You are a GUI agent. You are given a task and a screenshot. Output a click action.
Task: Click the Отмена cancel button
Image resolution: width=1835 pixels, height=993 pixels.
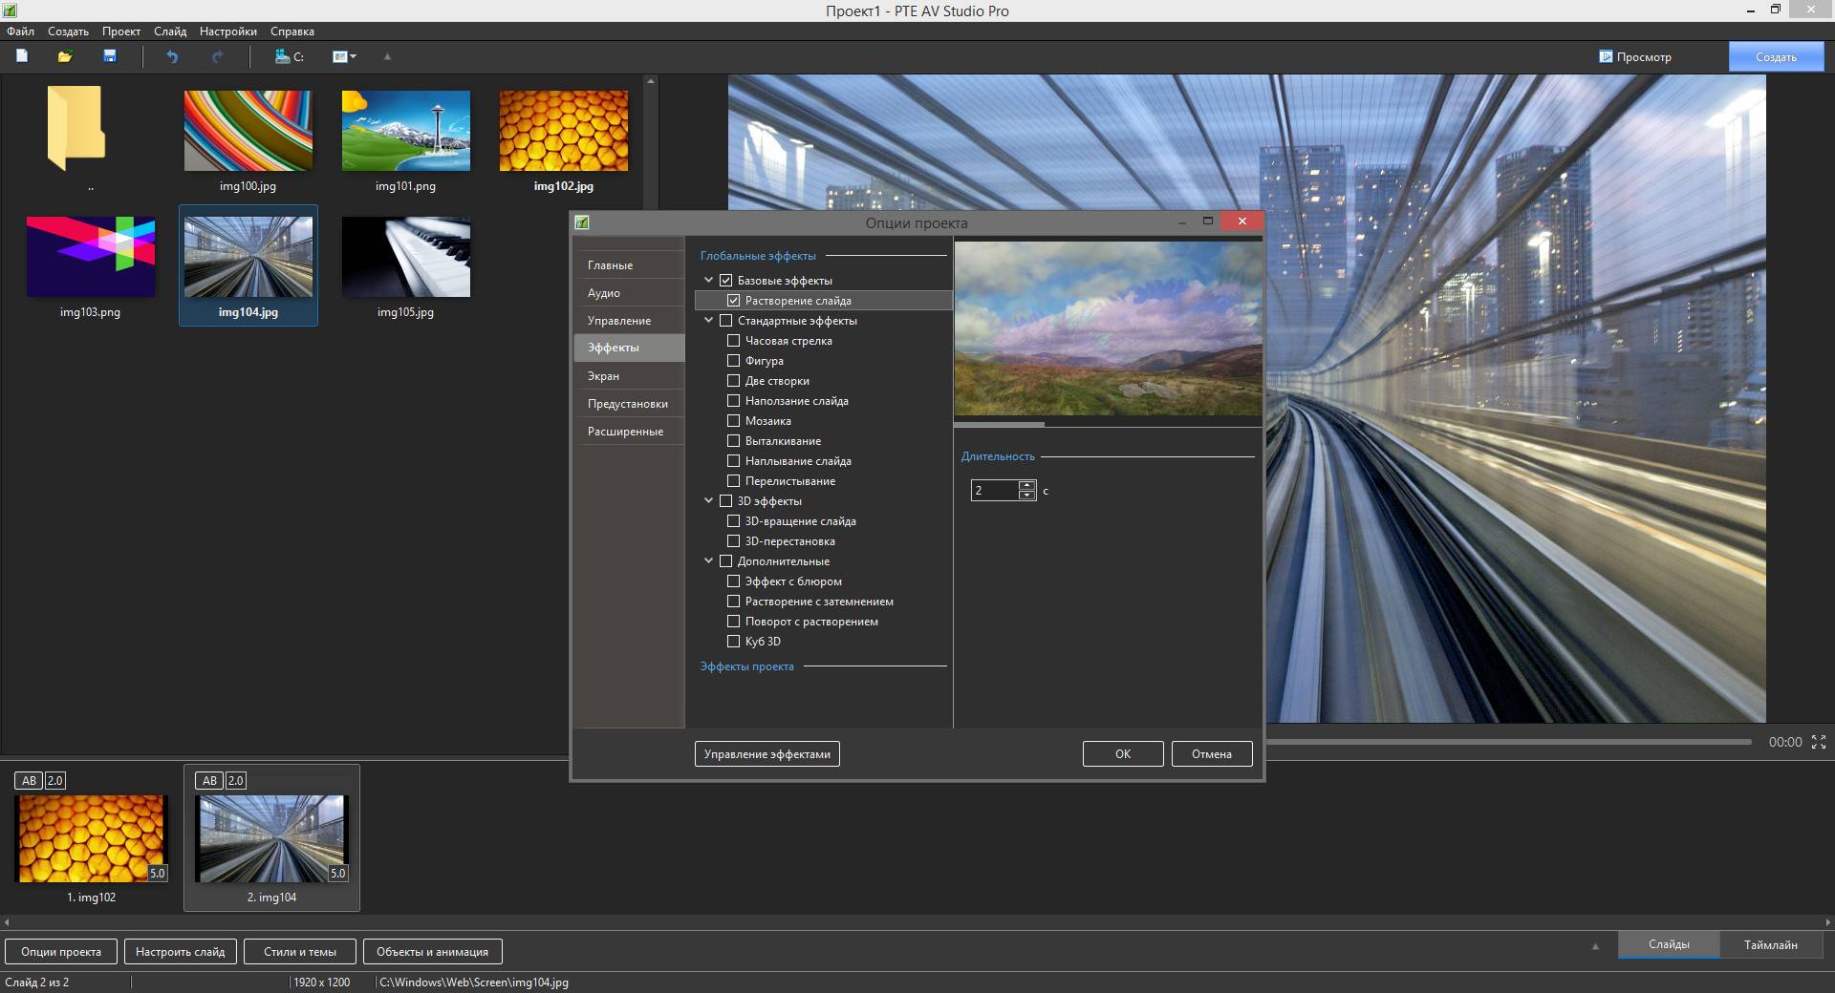click(x=1212, y=754)
